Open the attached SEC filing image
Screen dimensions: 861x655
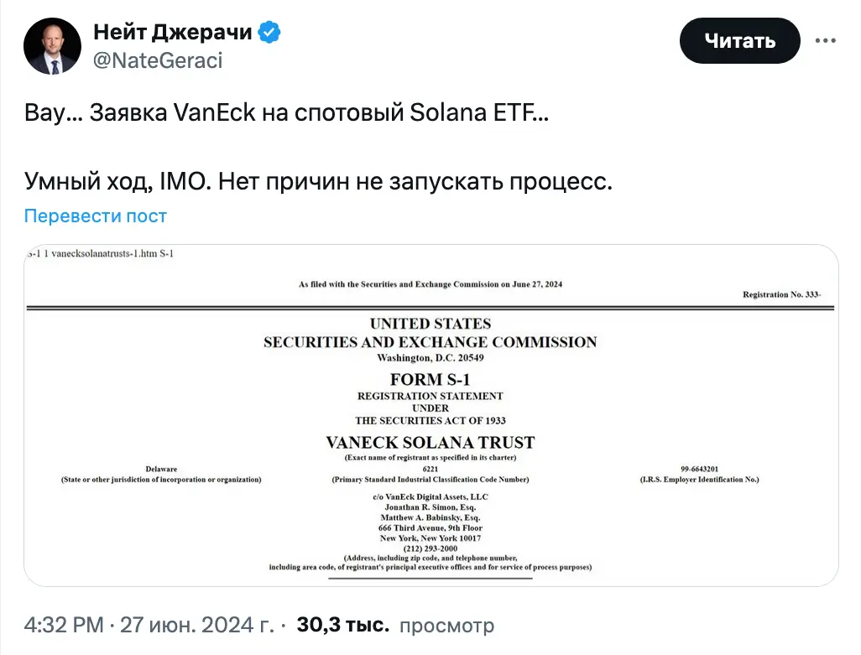pos(431,415)
